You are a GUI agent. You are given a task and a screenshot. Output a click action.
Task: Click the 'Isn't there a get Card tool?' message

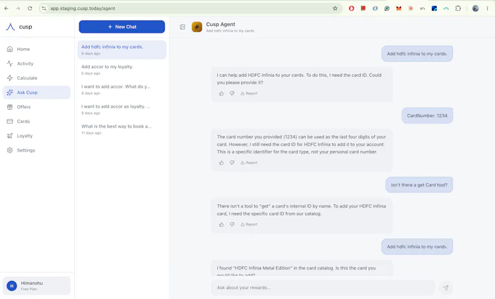419,184
